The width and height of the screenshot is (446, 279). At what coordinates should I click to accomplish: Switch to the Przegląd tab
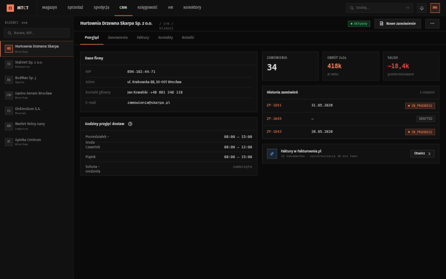tap(92, 37)
